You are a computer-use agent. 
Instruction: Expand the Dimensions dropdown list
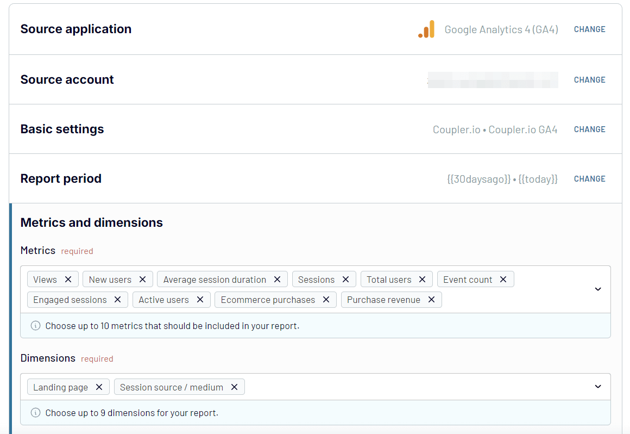pyautogui.click(x=598, y=387)
